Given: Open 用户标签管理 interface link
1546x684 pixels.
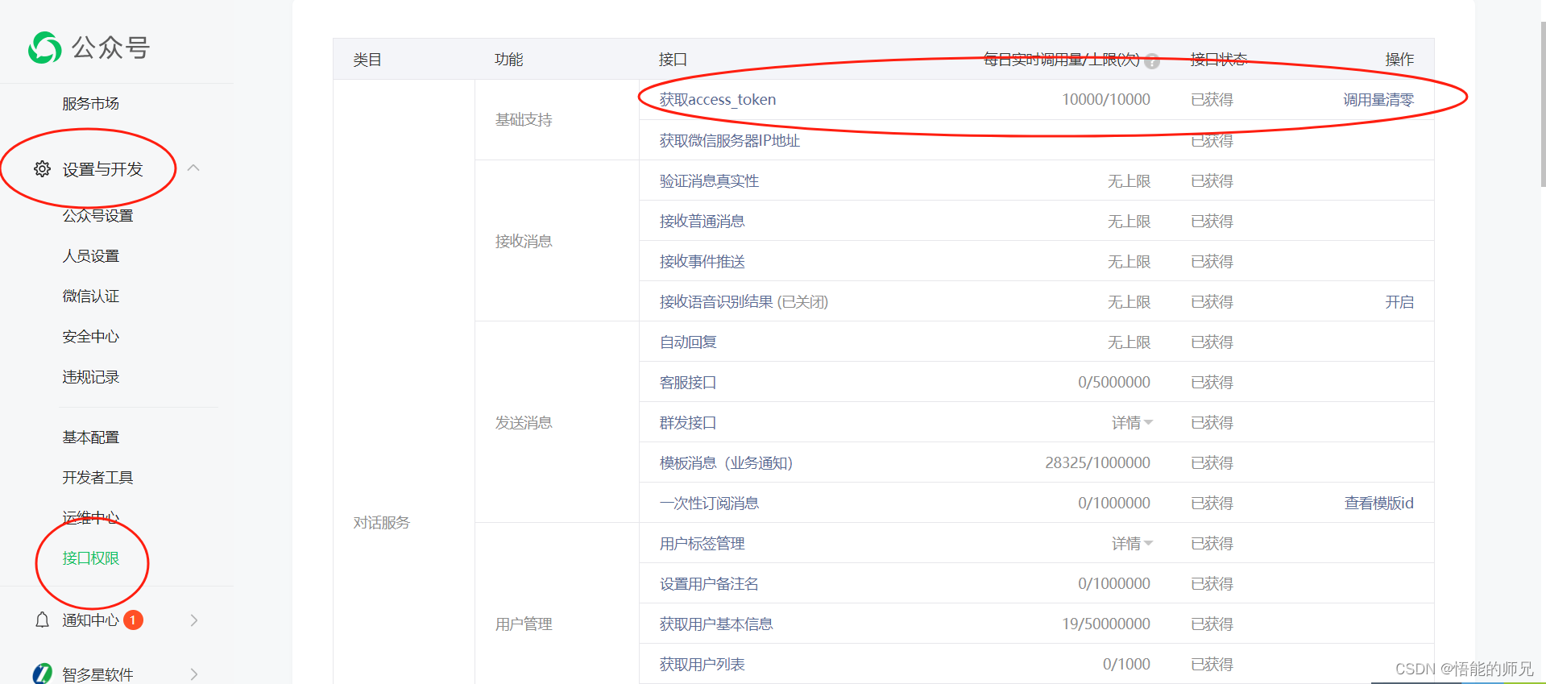Looking at the screenshot, I should [702, 543].
